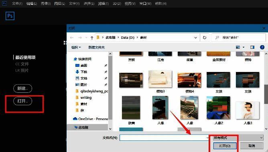Open the recent locations dropdown arrow
Viewport: 268px width, 152px height.
pyautogui.click(x=86, y=38)
